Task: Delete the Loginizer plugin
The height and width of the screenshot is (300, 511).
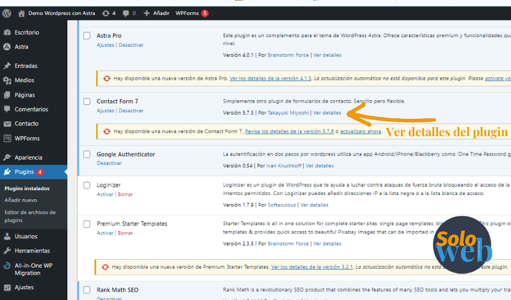Action: click(x=125, y=194)
